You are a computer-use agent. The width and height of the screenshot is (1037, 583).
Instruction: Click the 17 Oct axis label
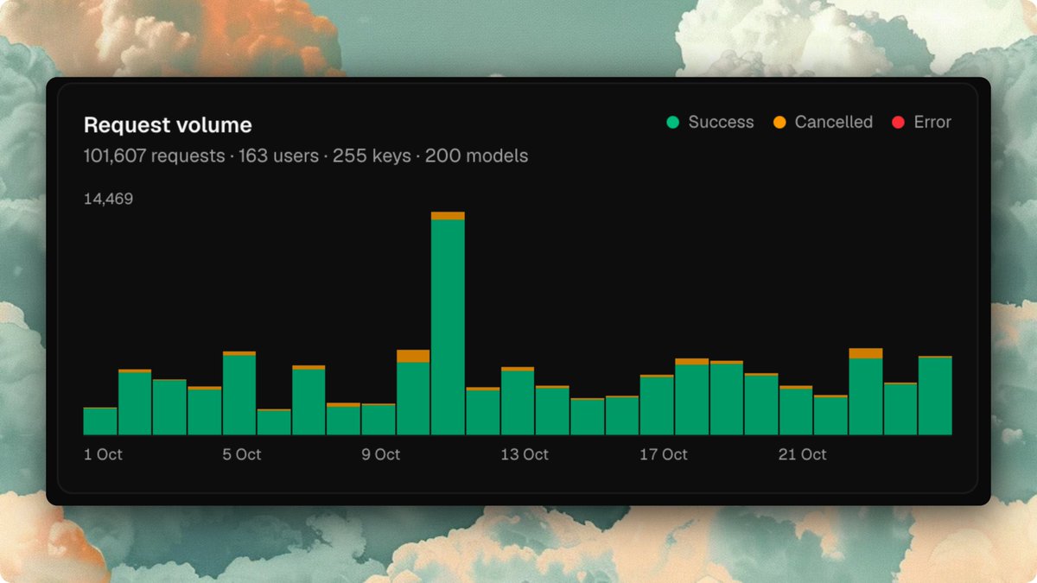pyautogui.click(x=664, y=454)
